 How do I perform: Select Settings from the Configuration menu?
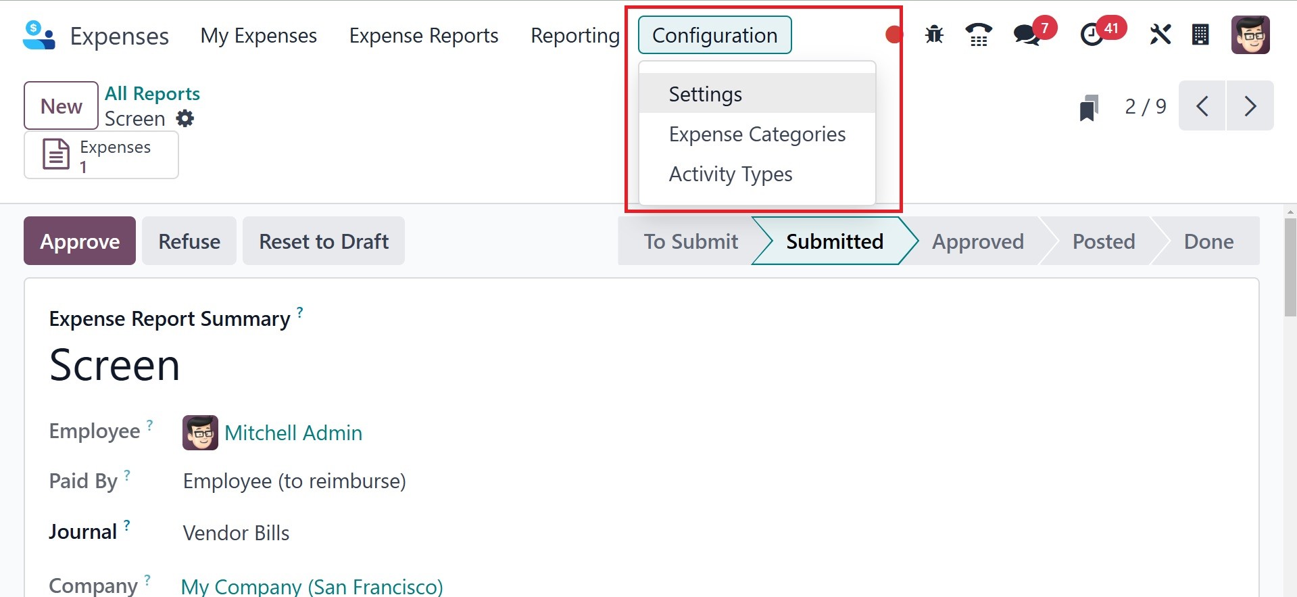(705, 94)
